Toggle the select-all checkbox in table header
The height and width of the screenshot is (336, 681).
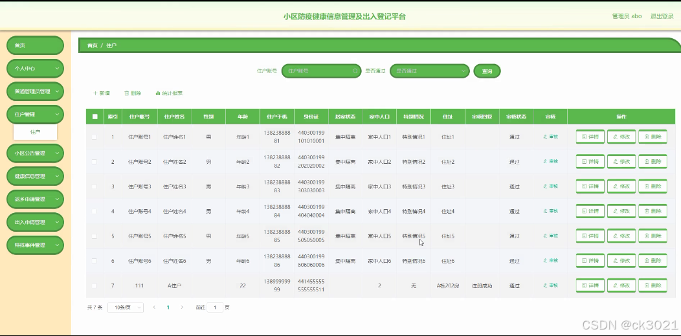click(95, 117)
